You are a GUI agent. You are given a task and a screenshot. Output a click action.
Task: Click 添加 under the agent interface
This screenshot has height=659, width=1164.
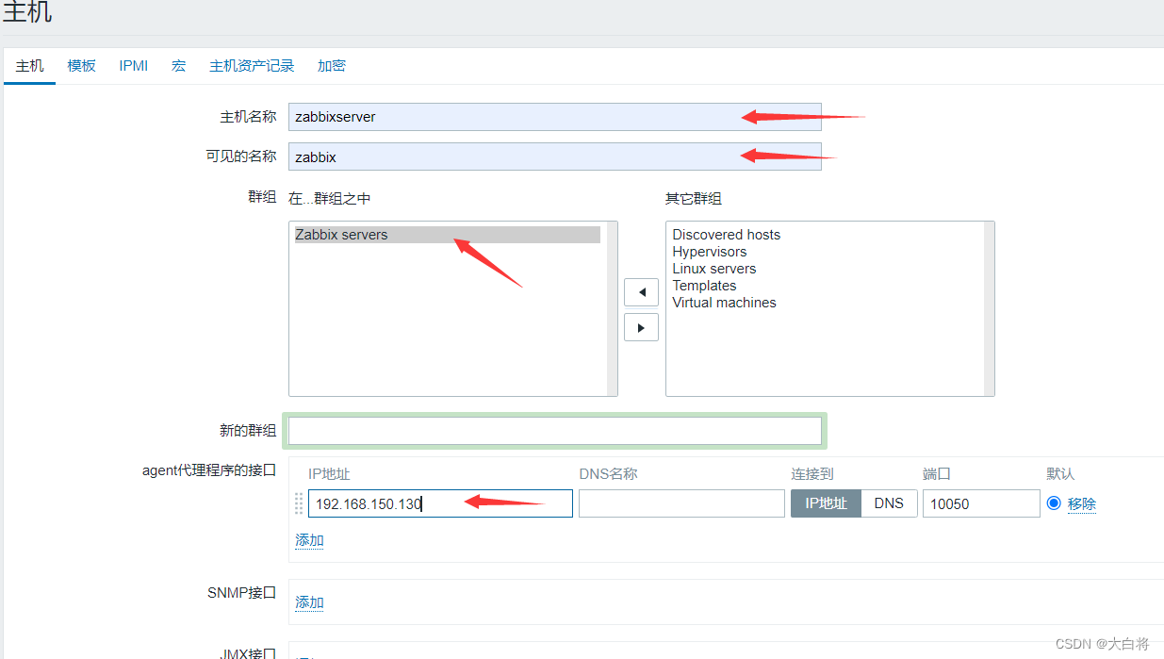[x=309, y=540]
